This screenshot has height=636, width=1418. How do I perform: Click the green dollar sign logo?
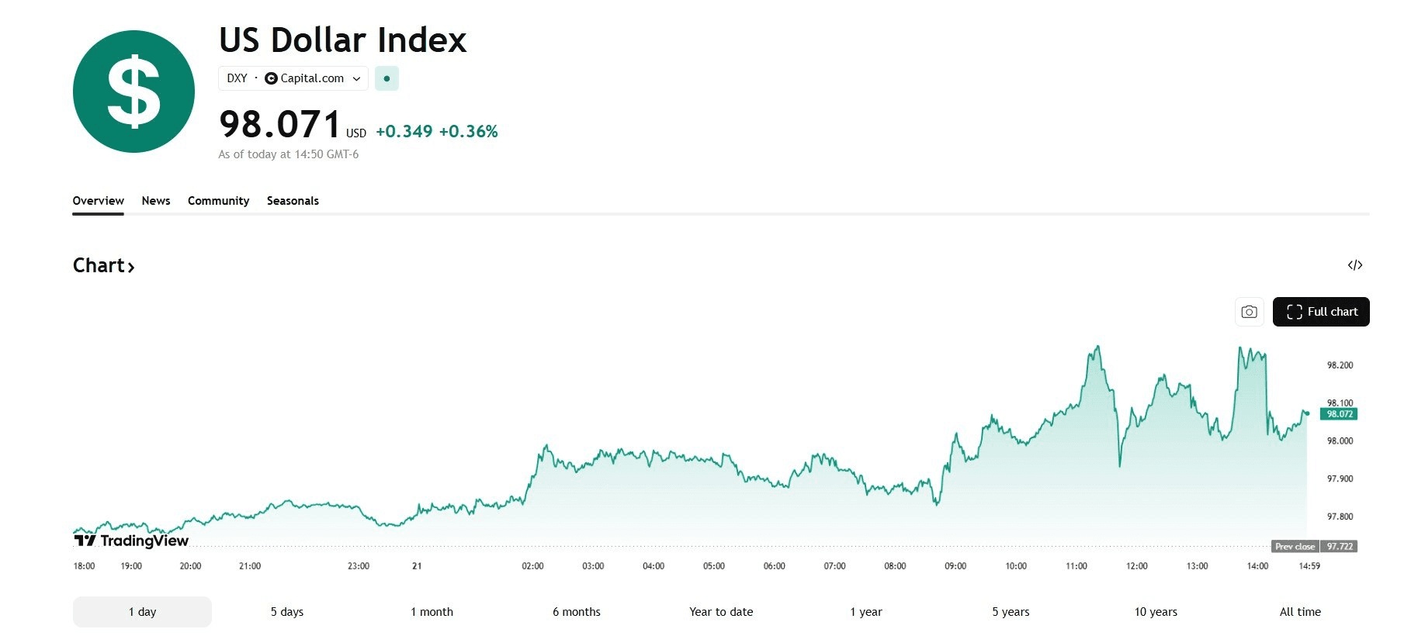coord(133,92)
